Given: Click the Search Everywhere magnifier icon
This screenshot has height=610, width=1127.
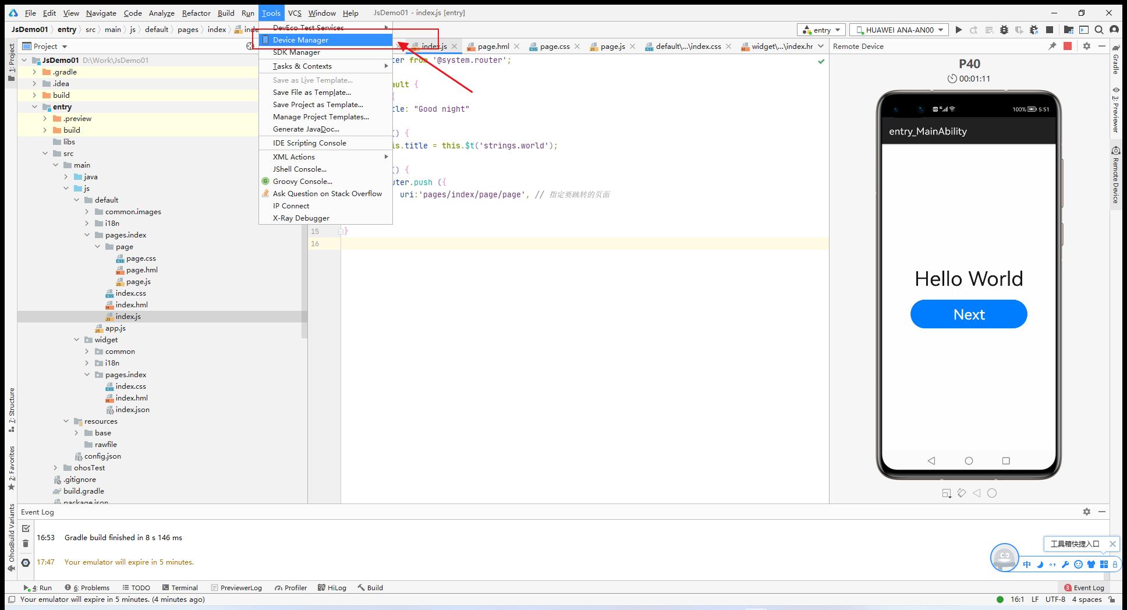Looking at the screenshot, I should pyautogui.click(x=1099, y=30).
